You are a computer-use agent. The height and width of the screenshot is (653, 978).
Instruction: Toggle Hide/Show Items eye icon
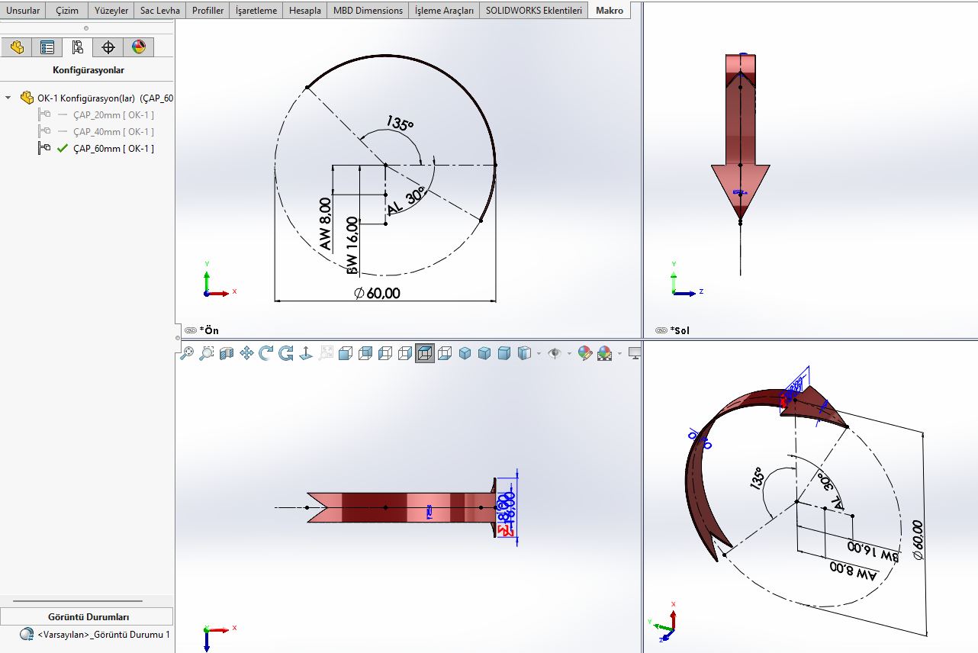[x=555, y=353]
